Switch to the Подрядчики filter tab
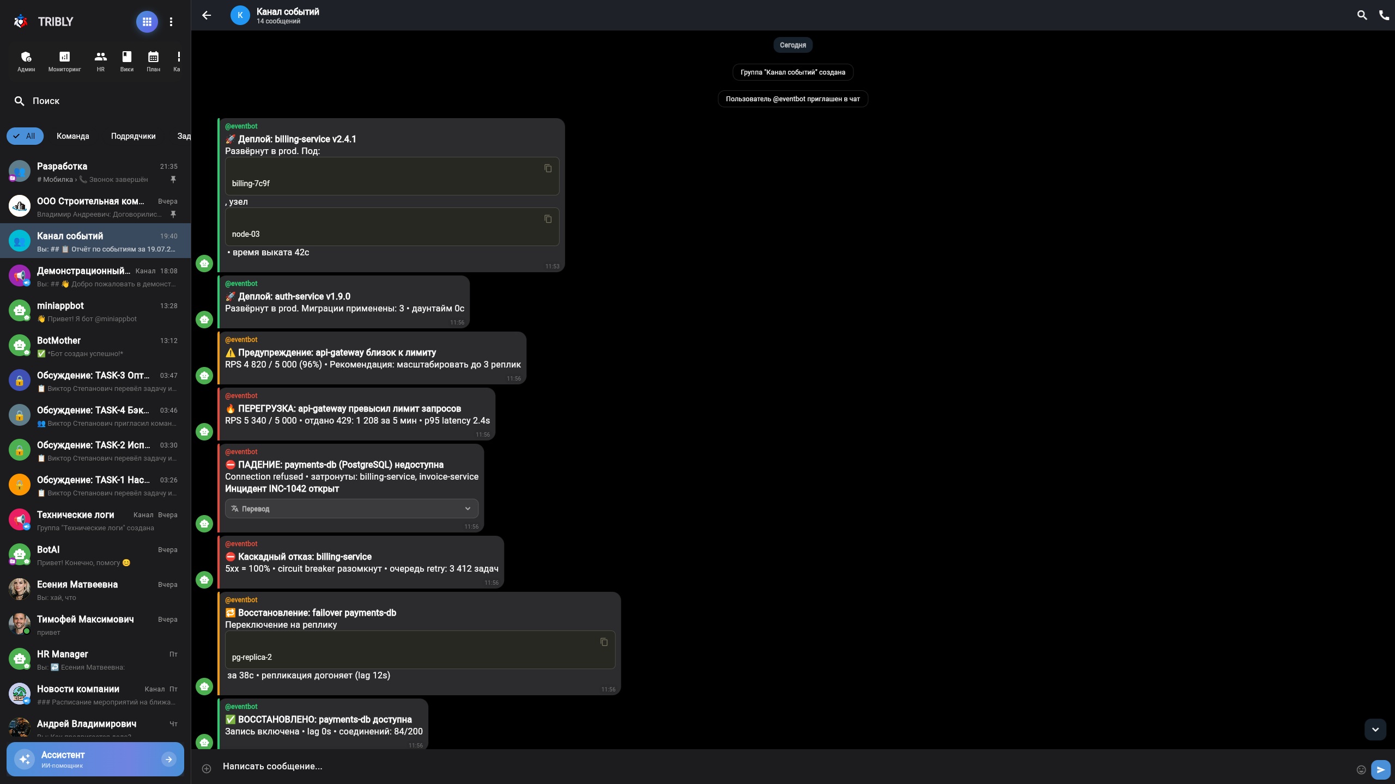The image size is (1395, 784). click(134, 136)
